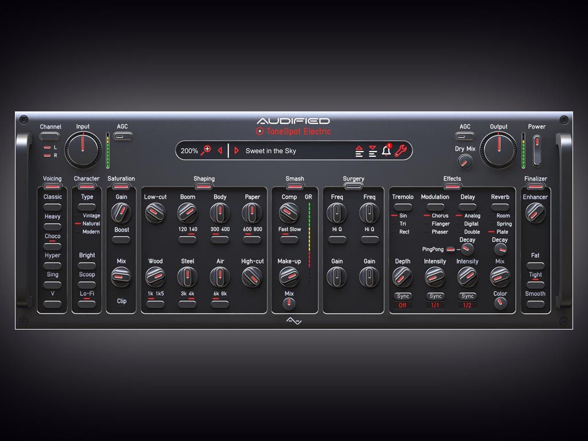The image size is (588, 441).
Task: Click the 200% zoom value
Action: coord(189,151)
